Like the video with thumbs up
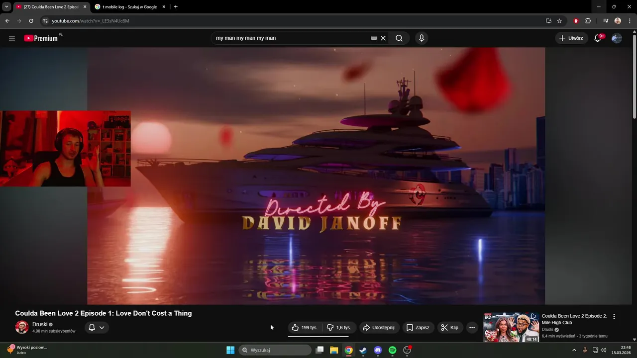This screenshot has height=358, width=637. click(x=305, y=328)
